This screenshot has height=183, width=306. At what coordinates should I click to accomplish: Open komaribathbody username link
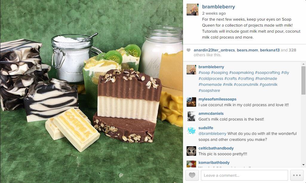coord(214,162)
